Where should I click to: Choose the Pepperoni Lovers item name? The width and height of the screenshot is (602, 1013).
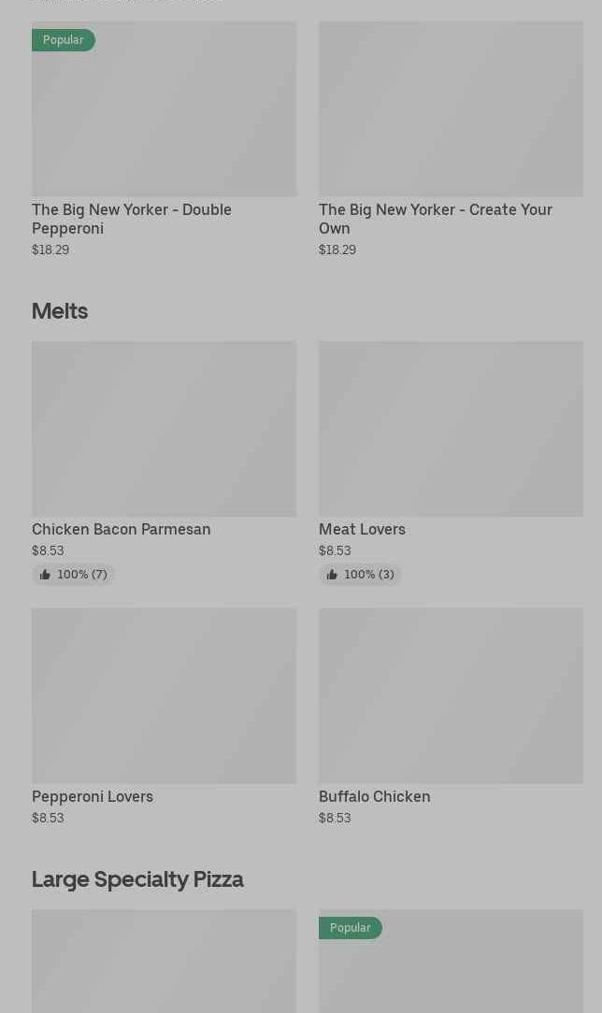(93, 796)
